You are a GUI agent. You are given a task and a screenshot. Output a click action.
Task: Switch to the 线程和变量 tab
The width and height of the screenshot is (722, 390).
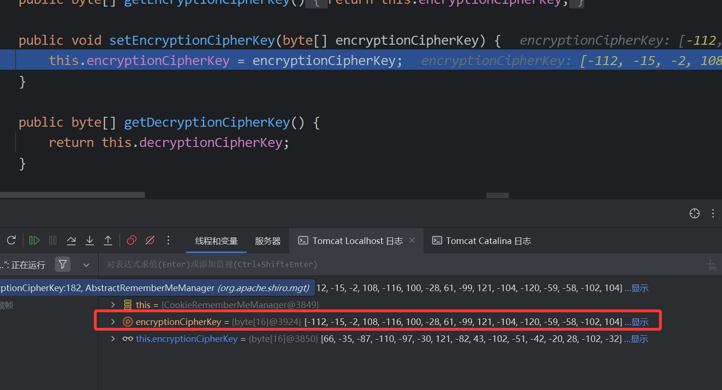(x=216, y=241)
